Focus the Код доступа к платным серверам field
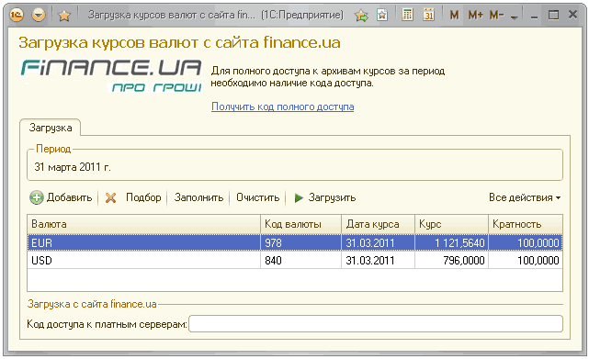589x359 pixels. [376, 324]
